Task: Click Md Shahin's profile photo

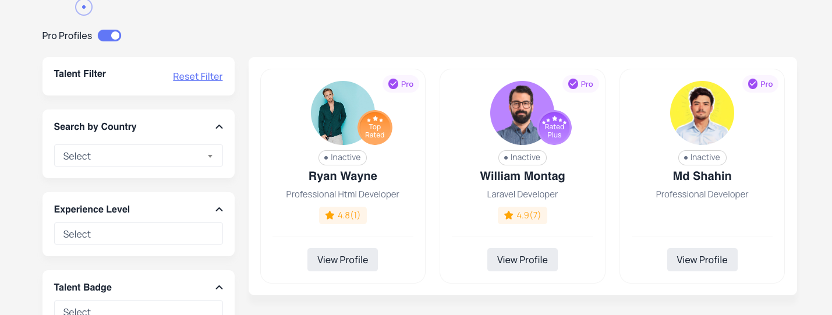Action: pos(702,113)
